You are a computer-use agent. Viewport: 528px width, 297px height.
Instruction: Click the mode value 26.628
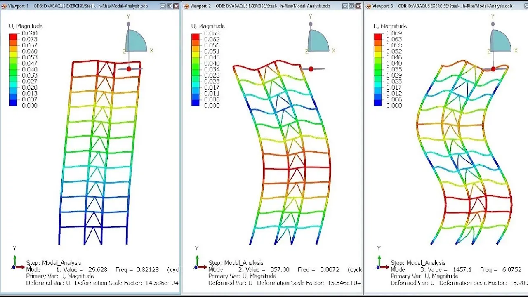(98, 269)
